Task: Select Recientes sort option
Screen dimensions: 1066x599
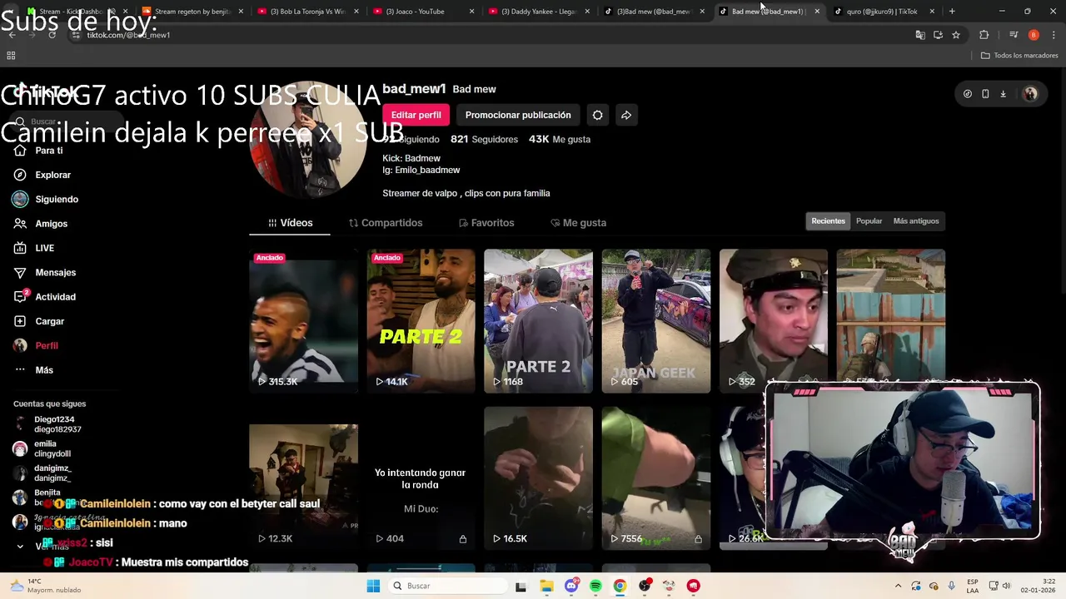Action: (x=828, y=221)
